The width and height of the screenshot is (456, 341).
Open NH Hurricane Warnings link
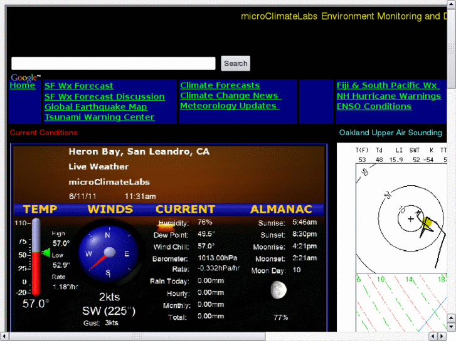[389, 96]
